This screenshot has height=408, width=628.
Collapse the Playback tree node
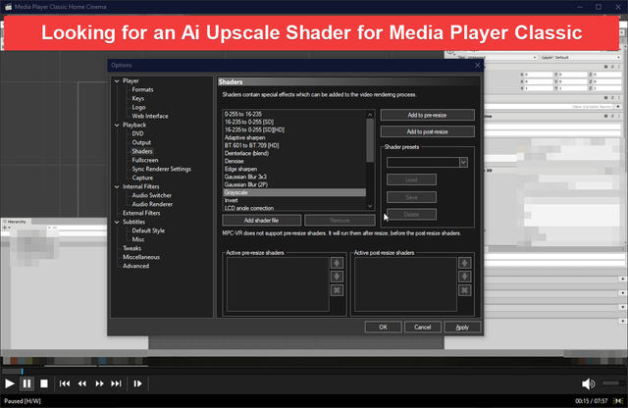click(117, 125)
